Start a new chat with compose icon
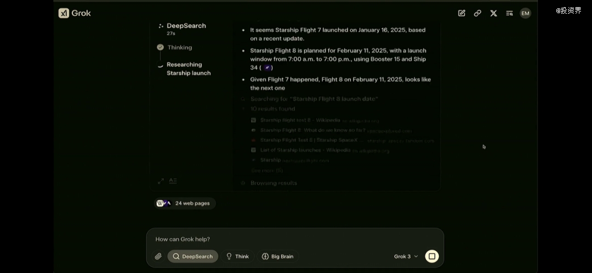Screen dimensions: 592x273 462,13
